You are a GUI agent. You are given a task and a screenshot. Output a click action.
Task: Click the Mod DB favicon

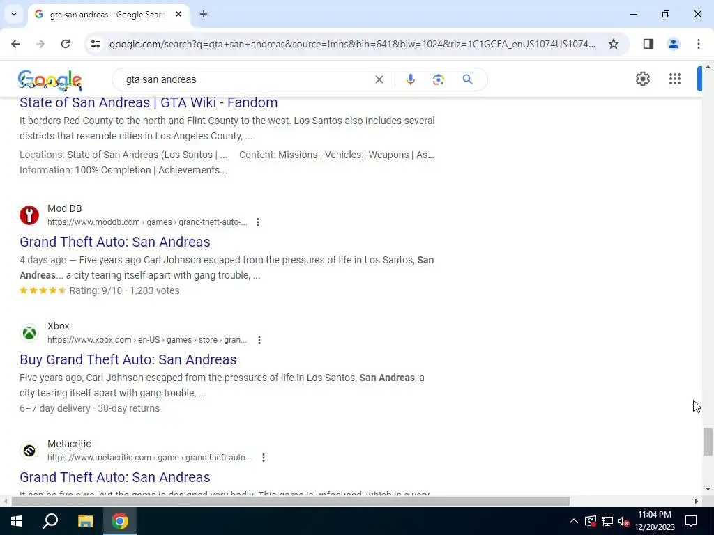pos(29,215)
